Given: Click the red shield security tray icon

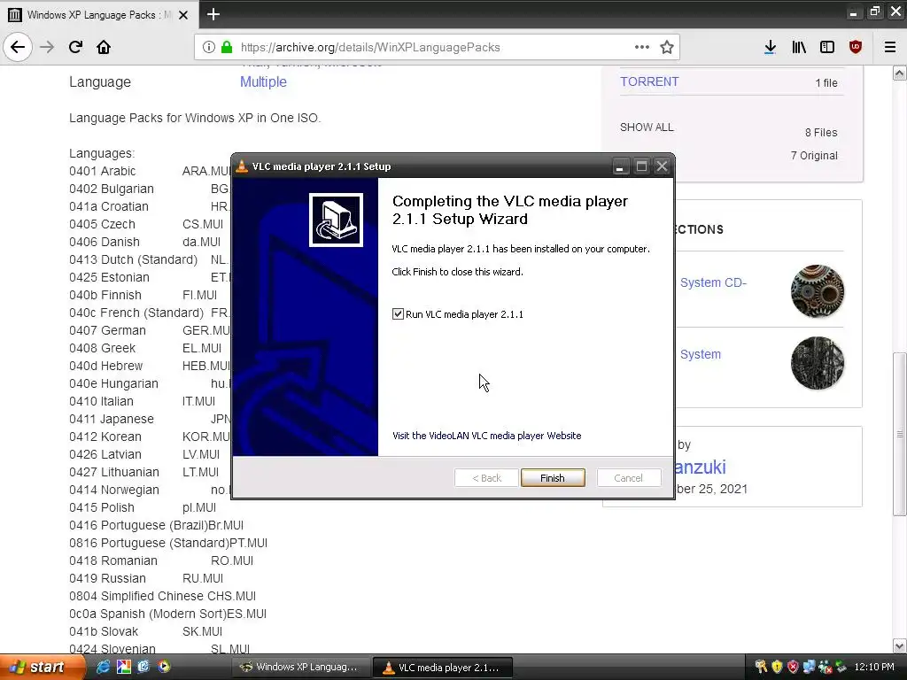Looking at the screenshot, I should point(793,667).
